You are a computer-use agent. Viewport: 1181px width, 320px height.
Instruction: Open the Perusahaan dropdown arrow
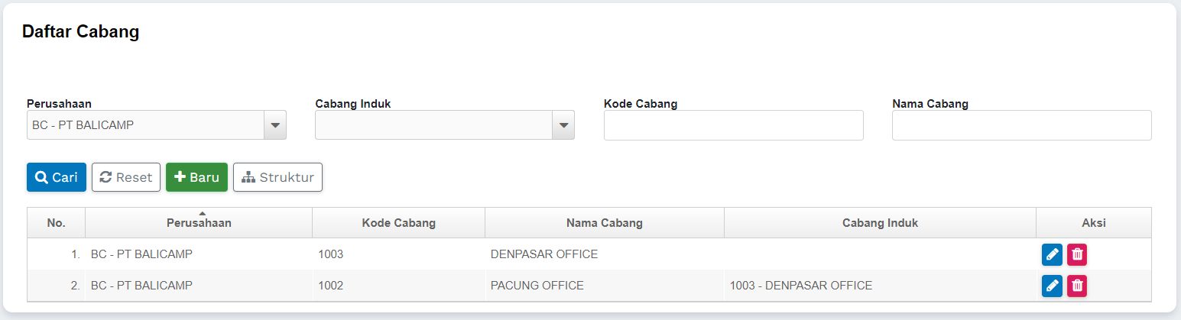[275, 125]
